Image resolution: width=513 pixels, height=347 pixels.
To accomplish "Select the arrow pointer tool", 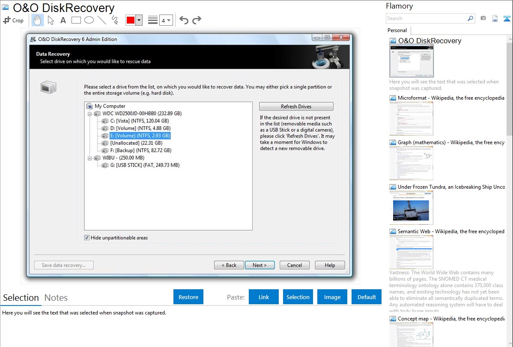I will pos(51,20).
